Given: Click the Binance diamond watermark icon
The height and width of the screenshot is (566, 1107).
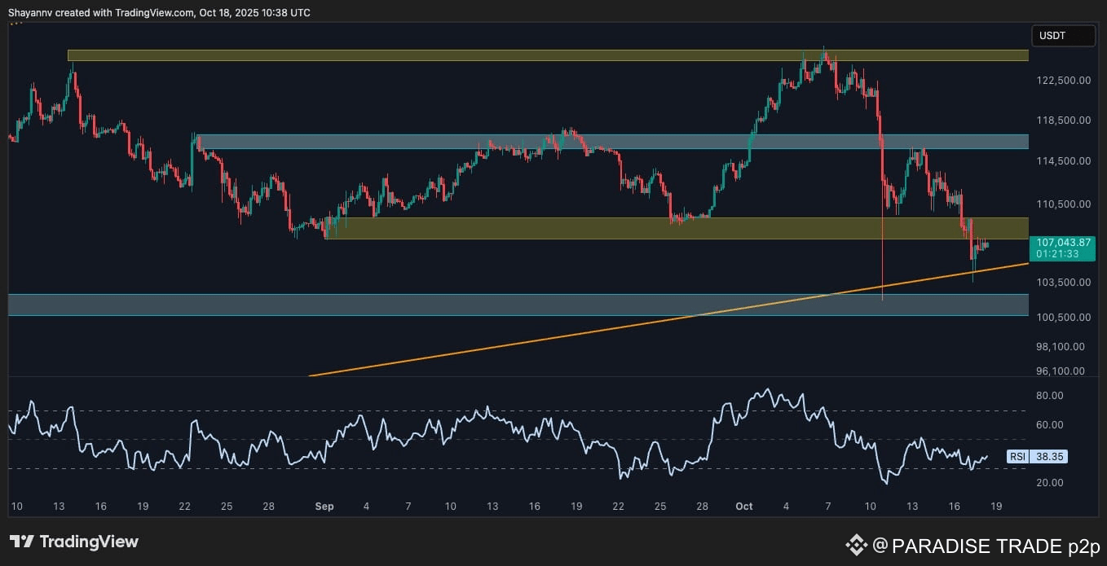Looking at the screenshot, I should click(x=855, y=544).
